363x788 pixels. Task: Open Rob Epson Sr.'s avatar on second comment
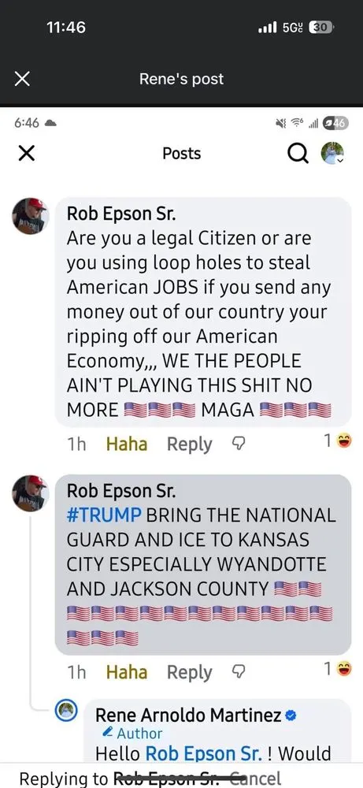point(30,493)
